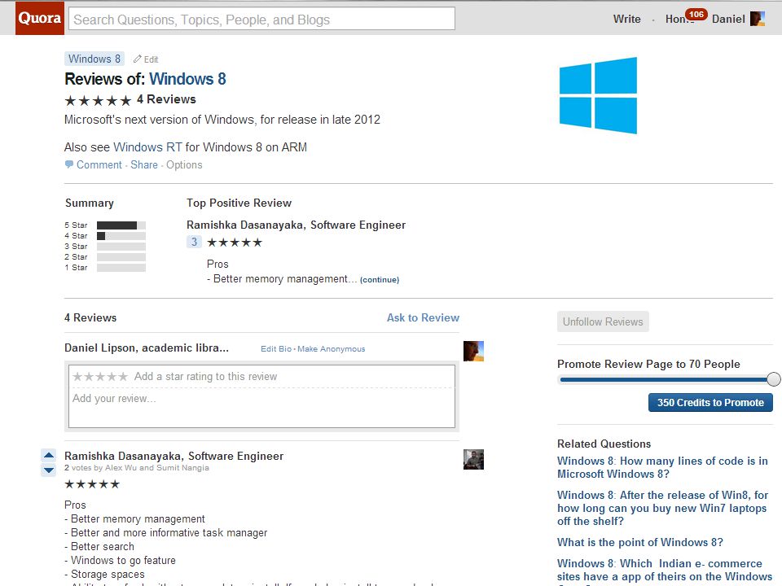Click Daniel Lipson's avatar beside review box
This screenshot has height=586, width=782.
tap(473, 352)
